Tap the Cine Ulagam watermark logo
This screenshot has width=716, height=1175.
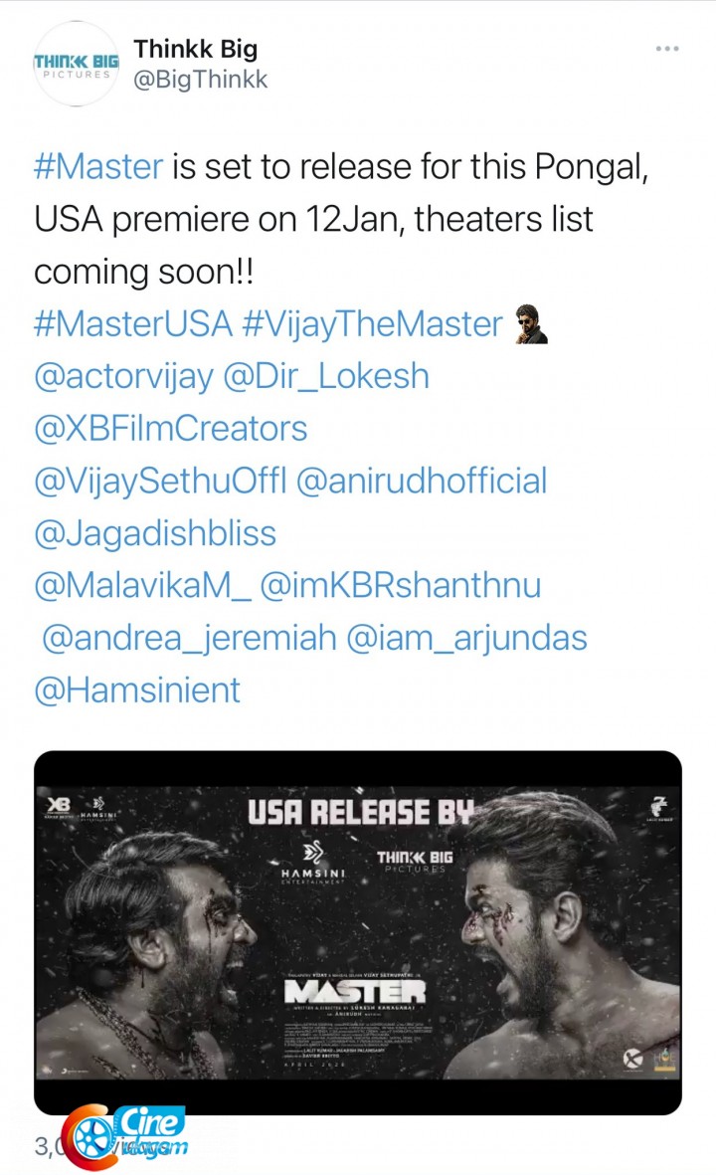[125, 1136]
